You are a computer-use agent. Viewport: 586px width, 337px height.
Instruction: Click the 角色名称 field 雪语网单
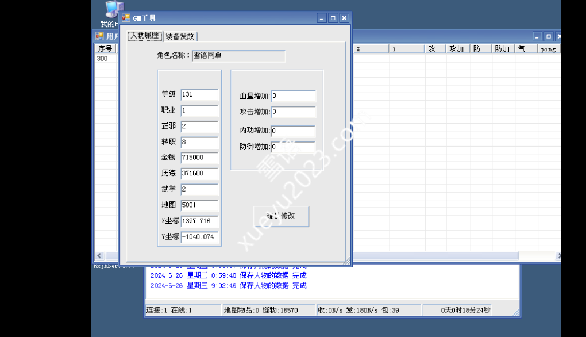coord(238,56)
